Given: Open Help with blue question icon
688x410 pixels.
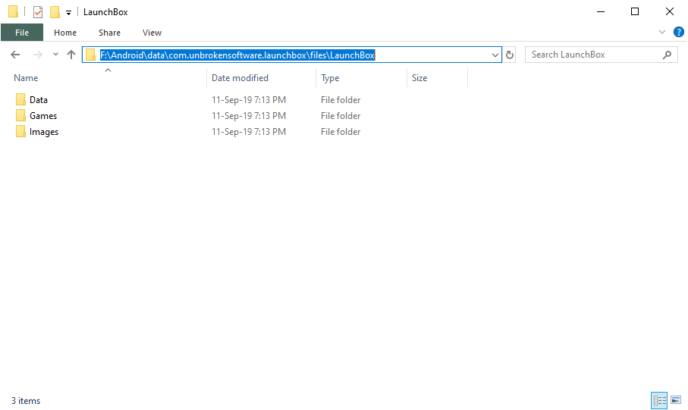Looking at the screenshot, I should pyautogui.click(x=678, y=32).
